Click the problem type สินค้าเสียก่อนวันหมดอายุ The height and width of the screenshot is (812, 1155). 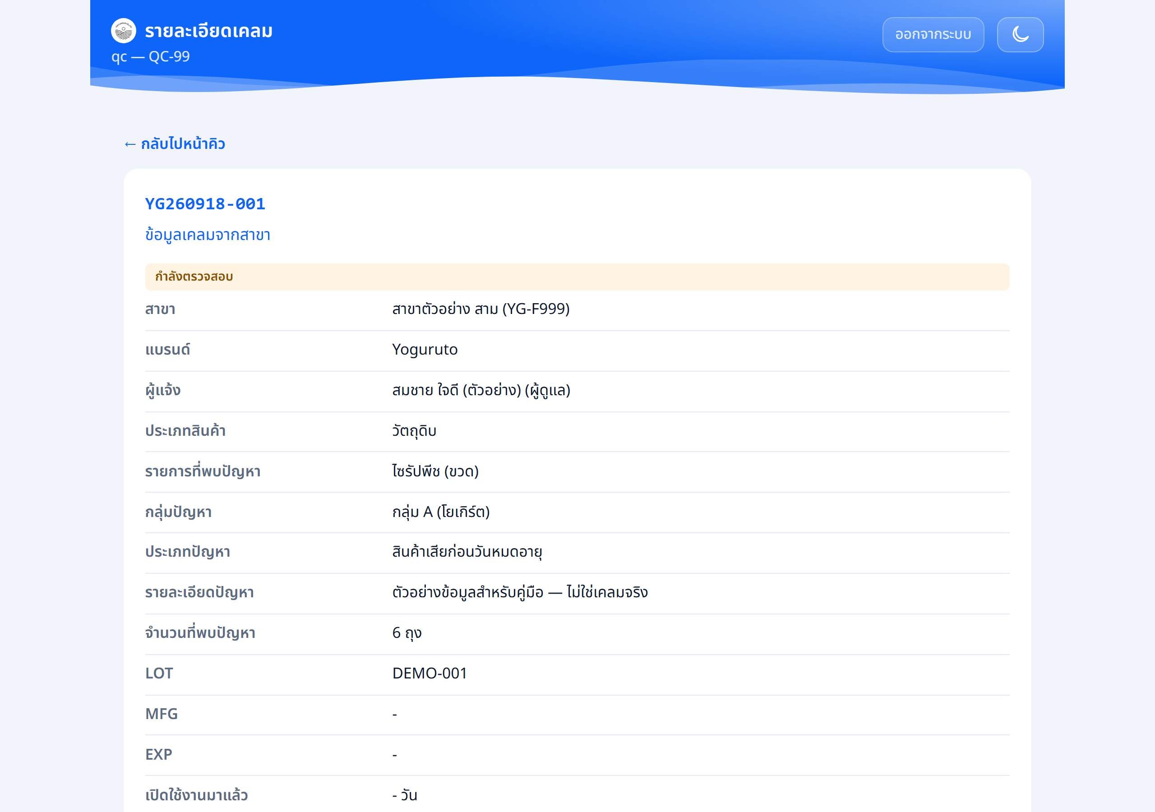[467, 553]
